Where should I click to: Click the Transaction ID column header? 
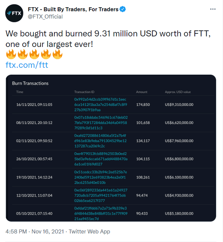(x=84, y=92)
